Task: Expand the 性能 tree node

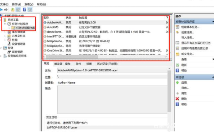Action: point(5,40)
